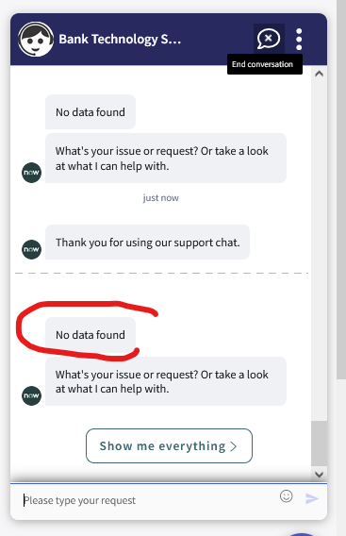Viewport: 346px width, 536px height.
Task: Select the red-circled No data found bubble
Action: tap(91, 335)
